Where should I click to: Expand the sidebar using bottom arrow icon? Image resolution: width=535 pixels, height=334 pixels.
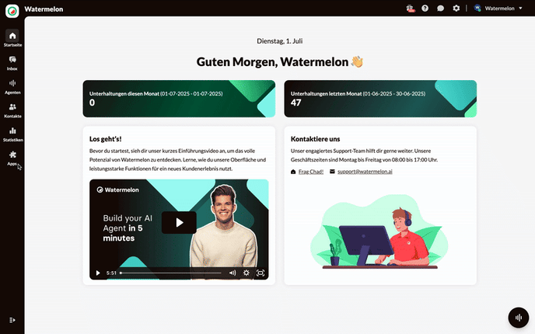12,320
